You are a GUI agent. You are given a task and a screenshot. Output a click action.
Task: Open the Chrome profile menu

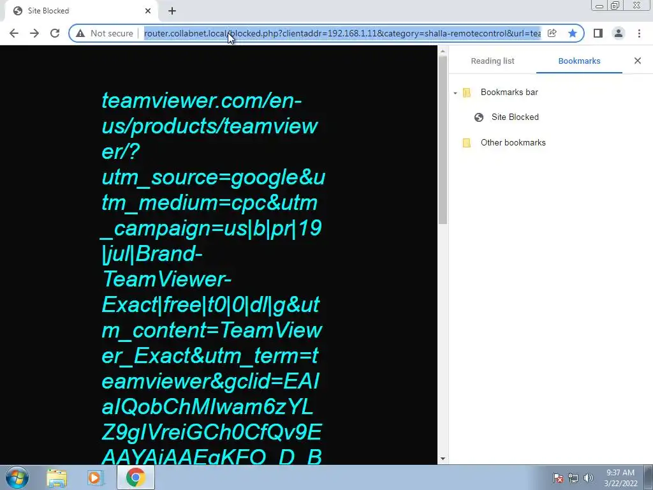(x=619, y=33)
